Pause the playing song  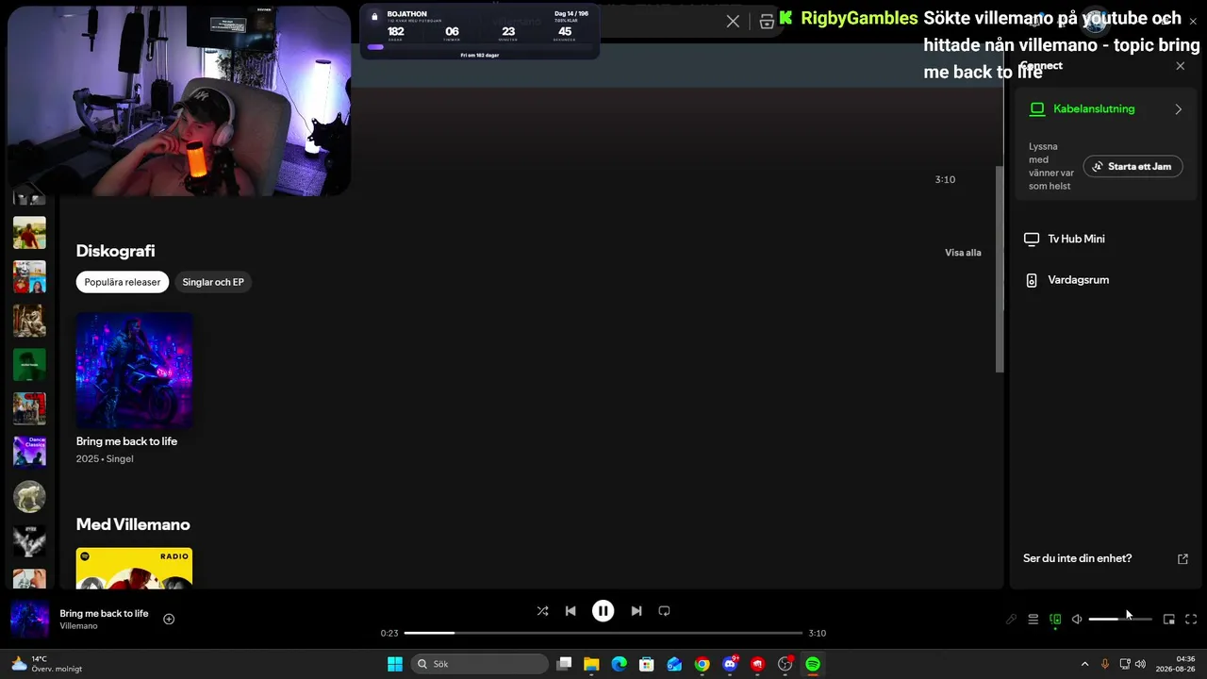603,611
